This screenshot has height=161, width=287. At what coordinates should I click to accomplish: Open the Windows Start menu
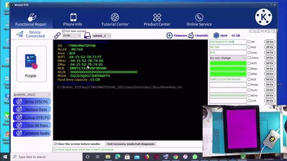pyautogui.click(x=5, y=157)
